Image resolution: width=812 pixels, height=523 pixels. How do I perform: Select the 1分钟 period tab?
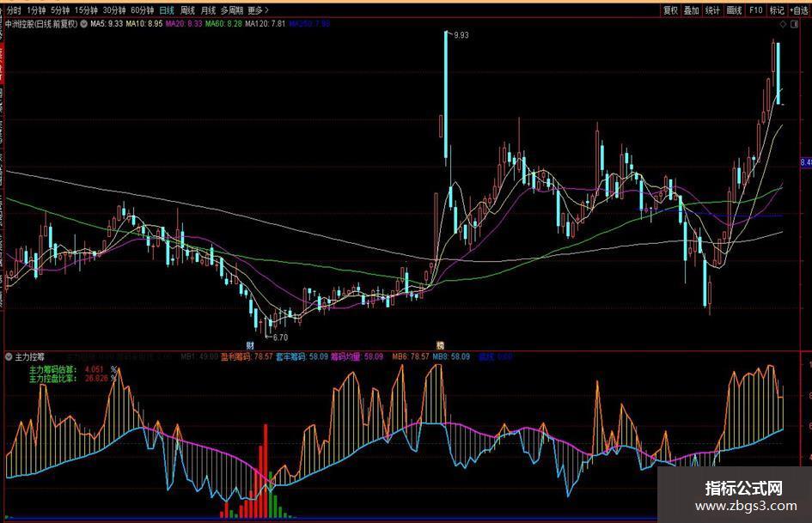[x=36, y=10]
